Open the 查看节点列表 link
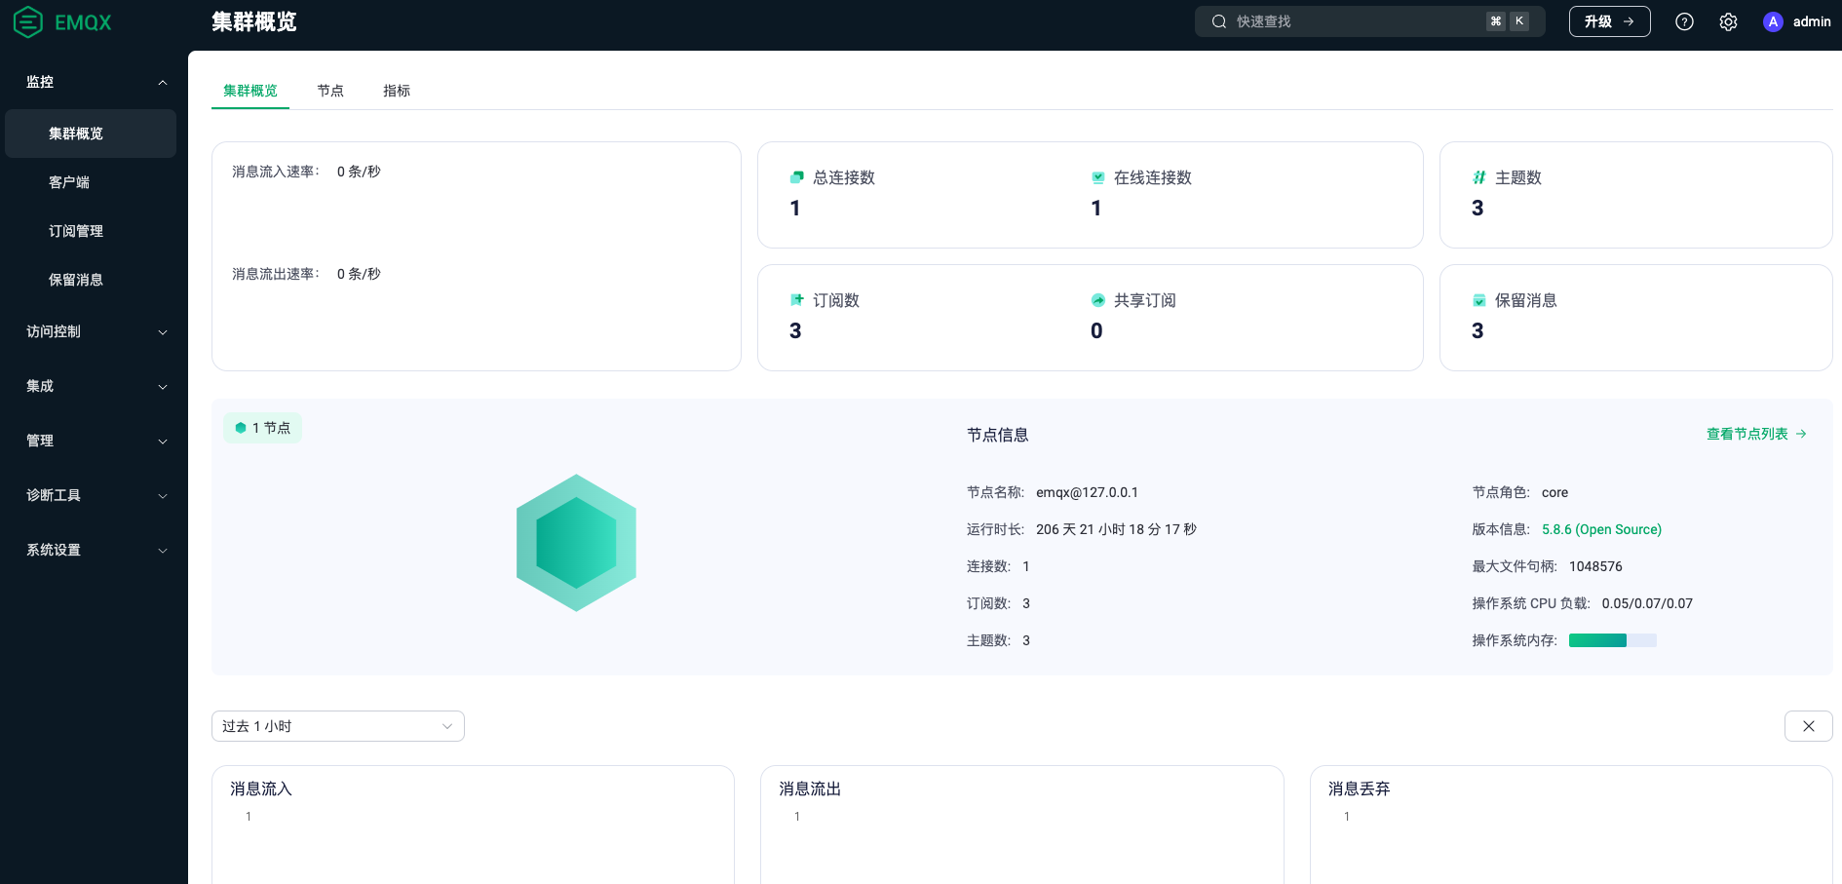This screenshot has width=1842, height=884. [x=1756, y=434]
